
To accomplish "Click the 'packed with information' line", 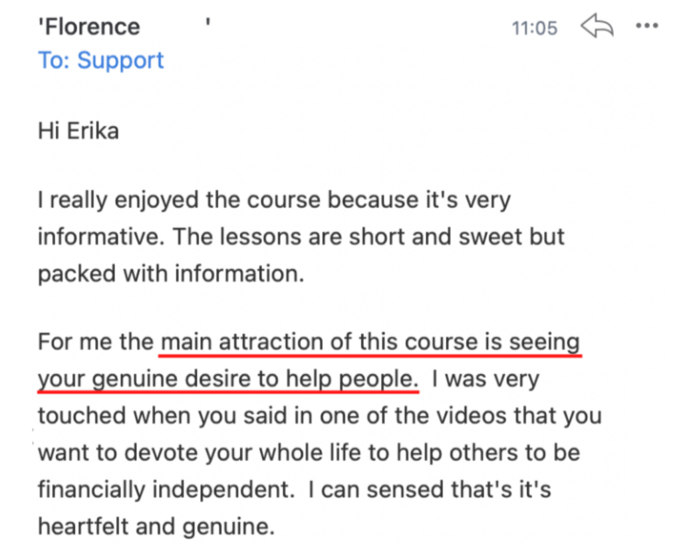I will tap(170, 272).
